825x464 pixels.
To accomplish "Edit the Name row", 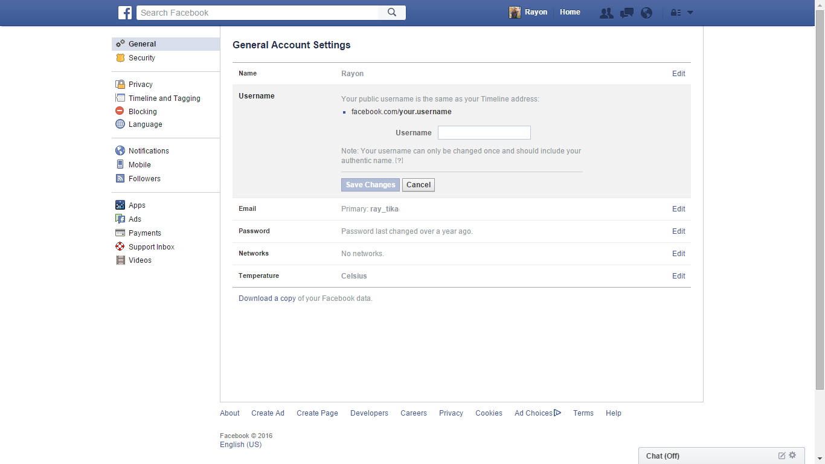I will pyautogui.click(x=679, y=74).
